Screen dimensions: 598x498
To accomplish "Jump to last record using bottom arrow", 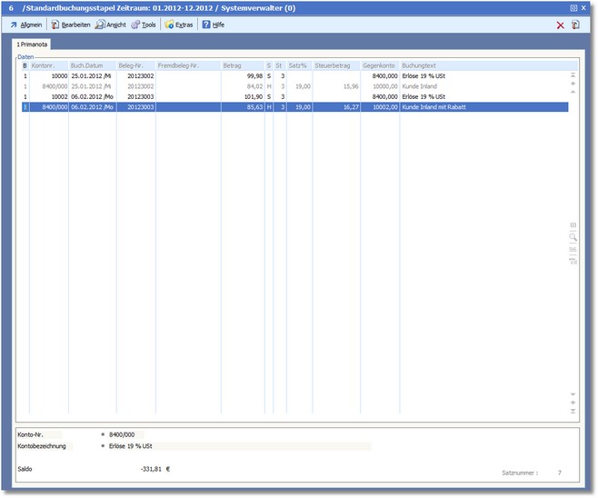I will coord(573,411).
